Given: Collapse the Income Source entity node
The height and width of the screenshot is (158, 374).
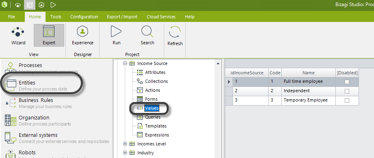Looking at the screenshot, I should click(x=125, y=63).
